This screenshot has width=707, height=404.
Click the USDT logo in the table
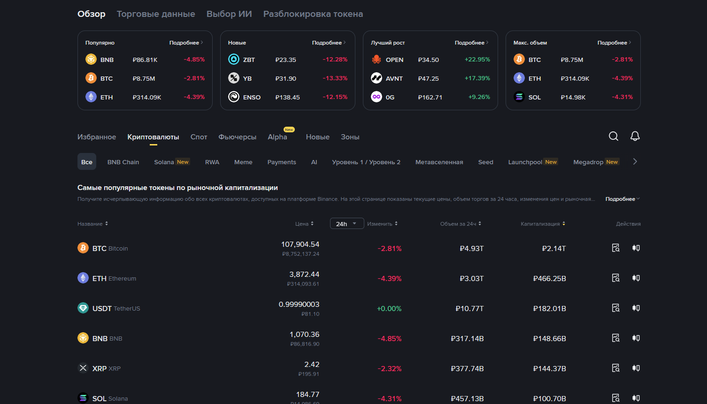[x=83, y=308]
